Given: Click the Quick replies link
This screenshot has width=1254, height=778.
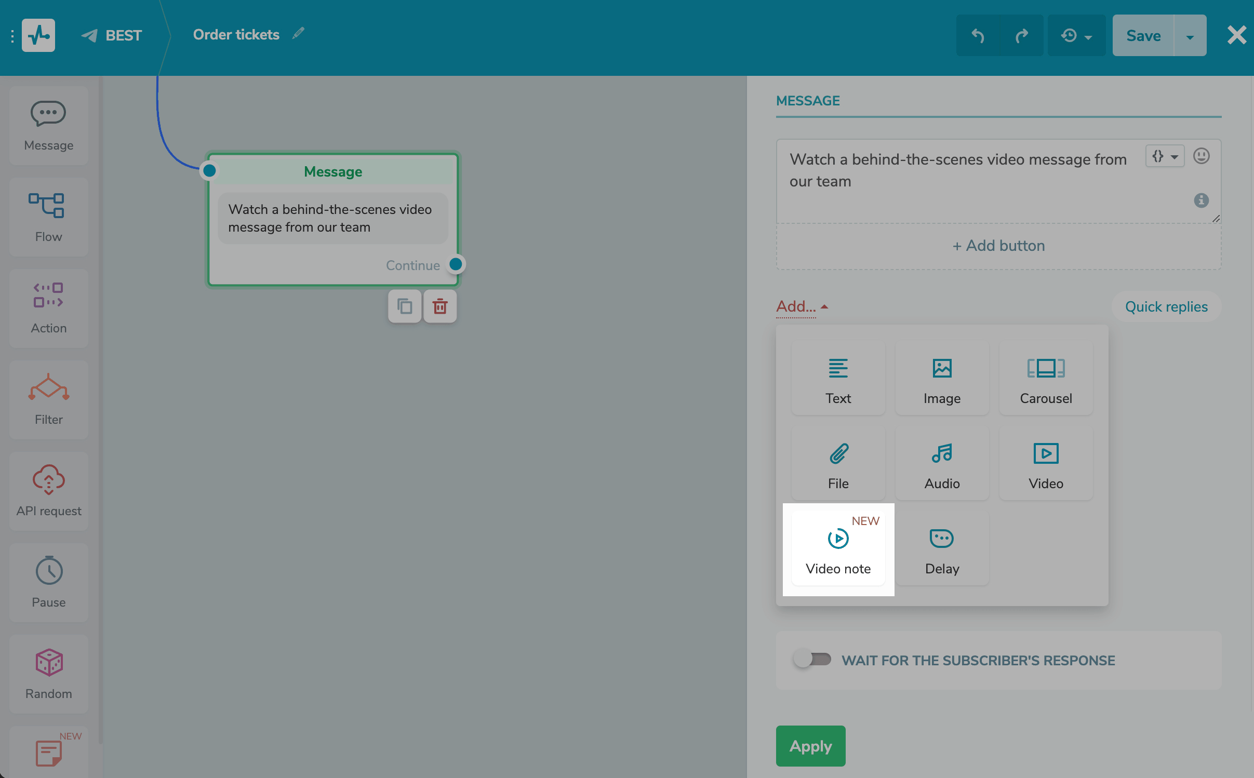Looking at the screenshot, I should pos(1166,306).
